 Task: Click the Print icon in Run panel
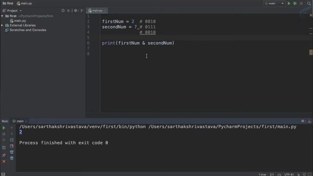[x=12, y=152]
